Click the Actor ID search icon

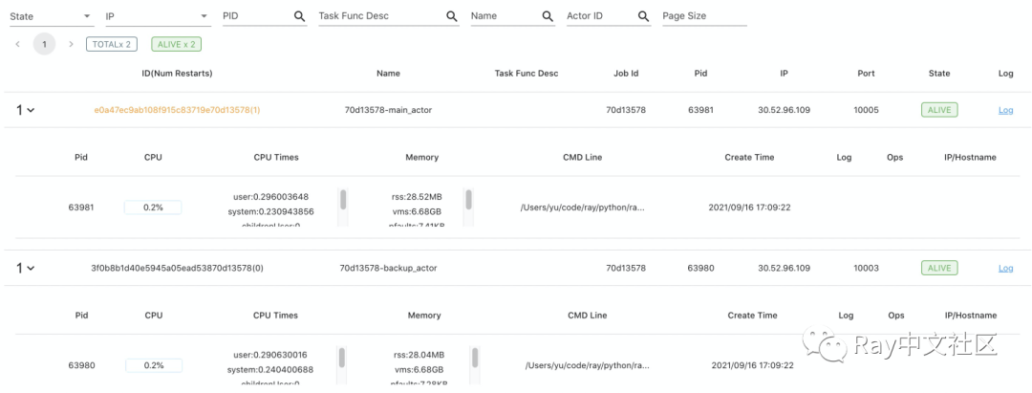coord(643,16)
